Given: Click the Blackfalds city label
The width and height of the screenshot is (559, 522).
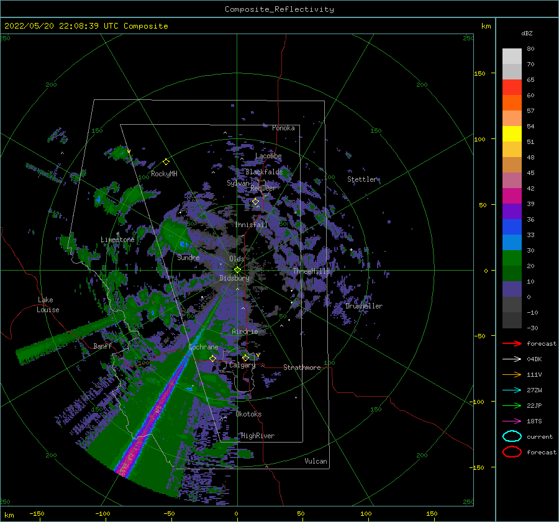Looking at the screenshot, I should click(x=264, y=172).
